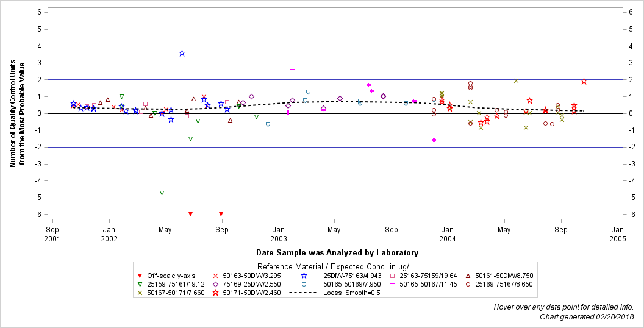Click the olive X legend marker for 50167-50171/7.660

tap(140, 293)
